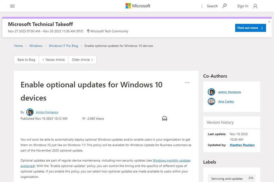Open the Windows IT Pro Blog breadcrumb
The image size is (274, 182).
tap(63, 46)
